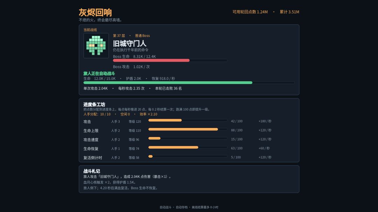Click the 空闲 0 indicator
378x212 pixels.
pyautogui.click(x=125, y=114)
